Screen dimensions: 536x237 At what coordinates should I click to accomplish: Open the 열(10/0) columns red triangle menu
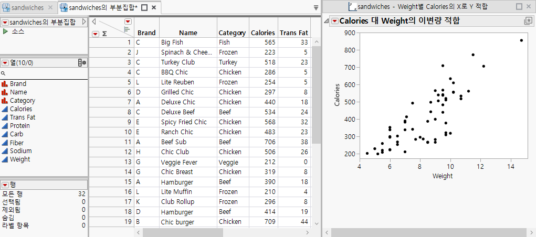coord(5,63)
